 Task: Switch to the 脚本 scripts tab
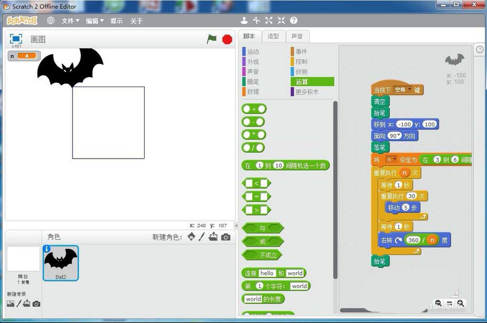[x=249, y=36]
